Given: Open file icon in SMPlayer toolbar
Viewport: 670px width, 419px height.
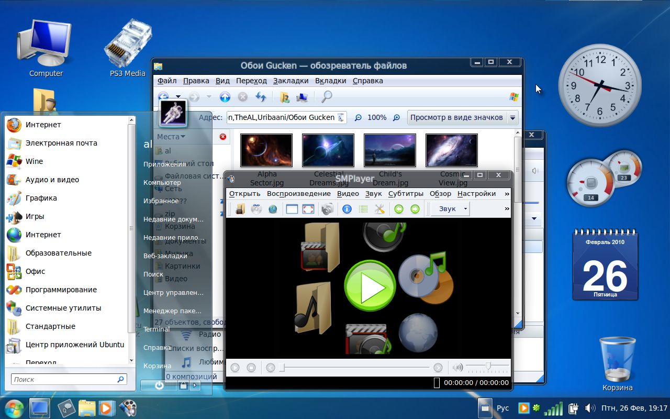Looking at the screenshot, I should click(x=240, y=209).
